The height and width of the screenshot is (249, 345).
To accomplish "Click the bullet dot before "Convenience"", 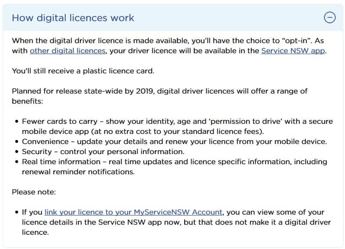I will [x=17, y=142].
